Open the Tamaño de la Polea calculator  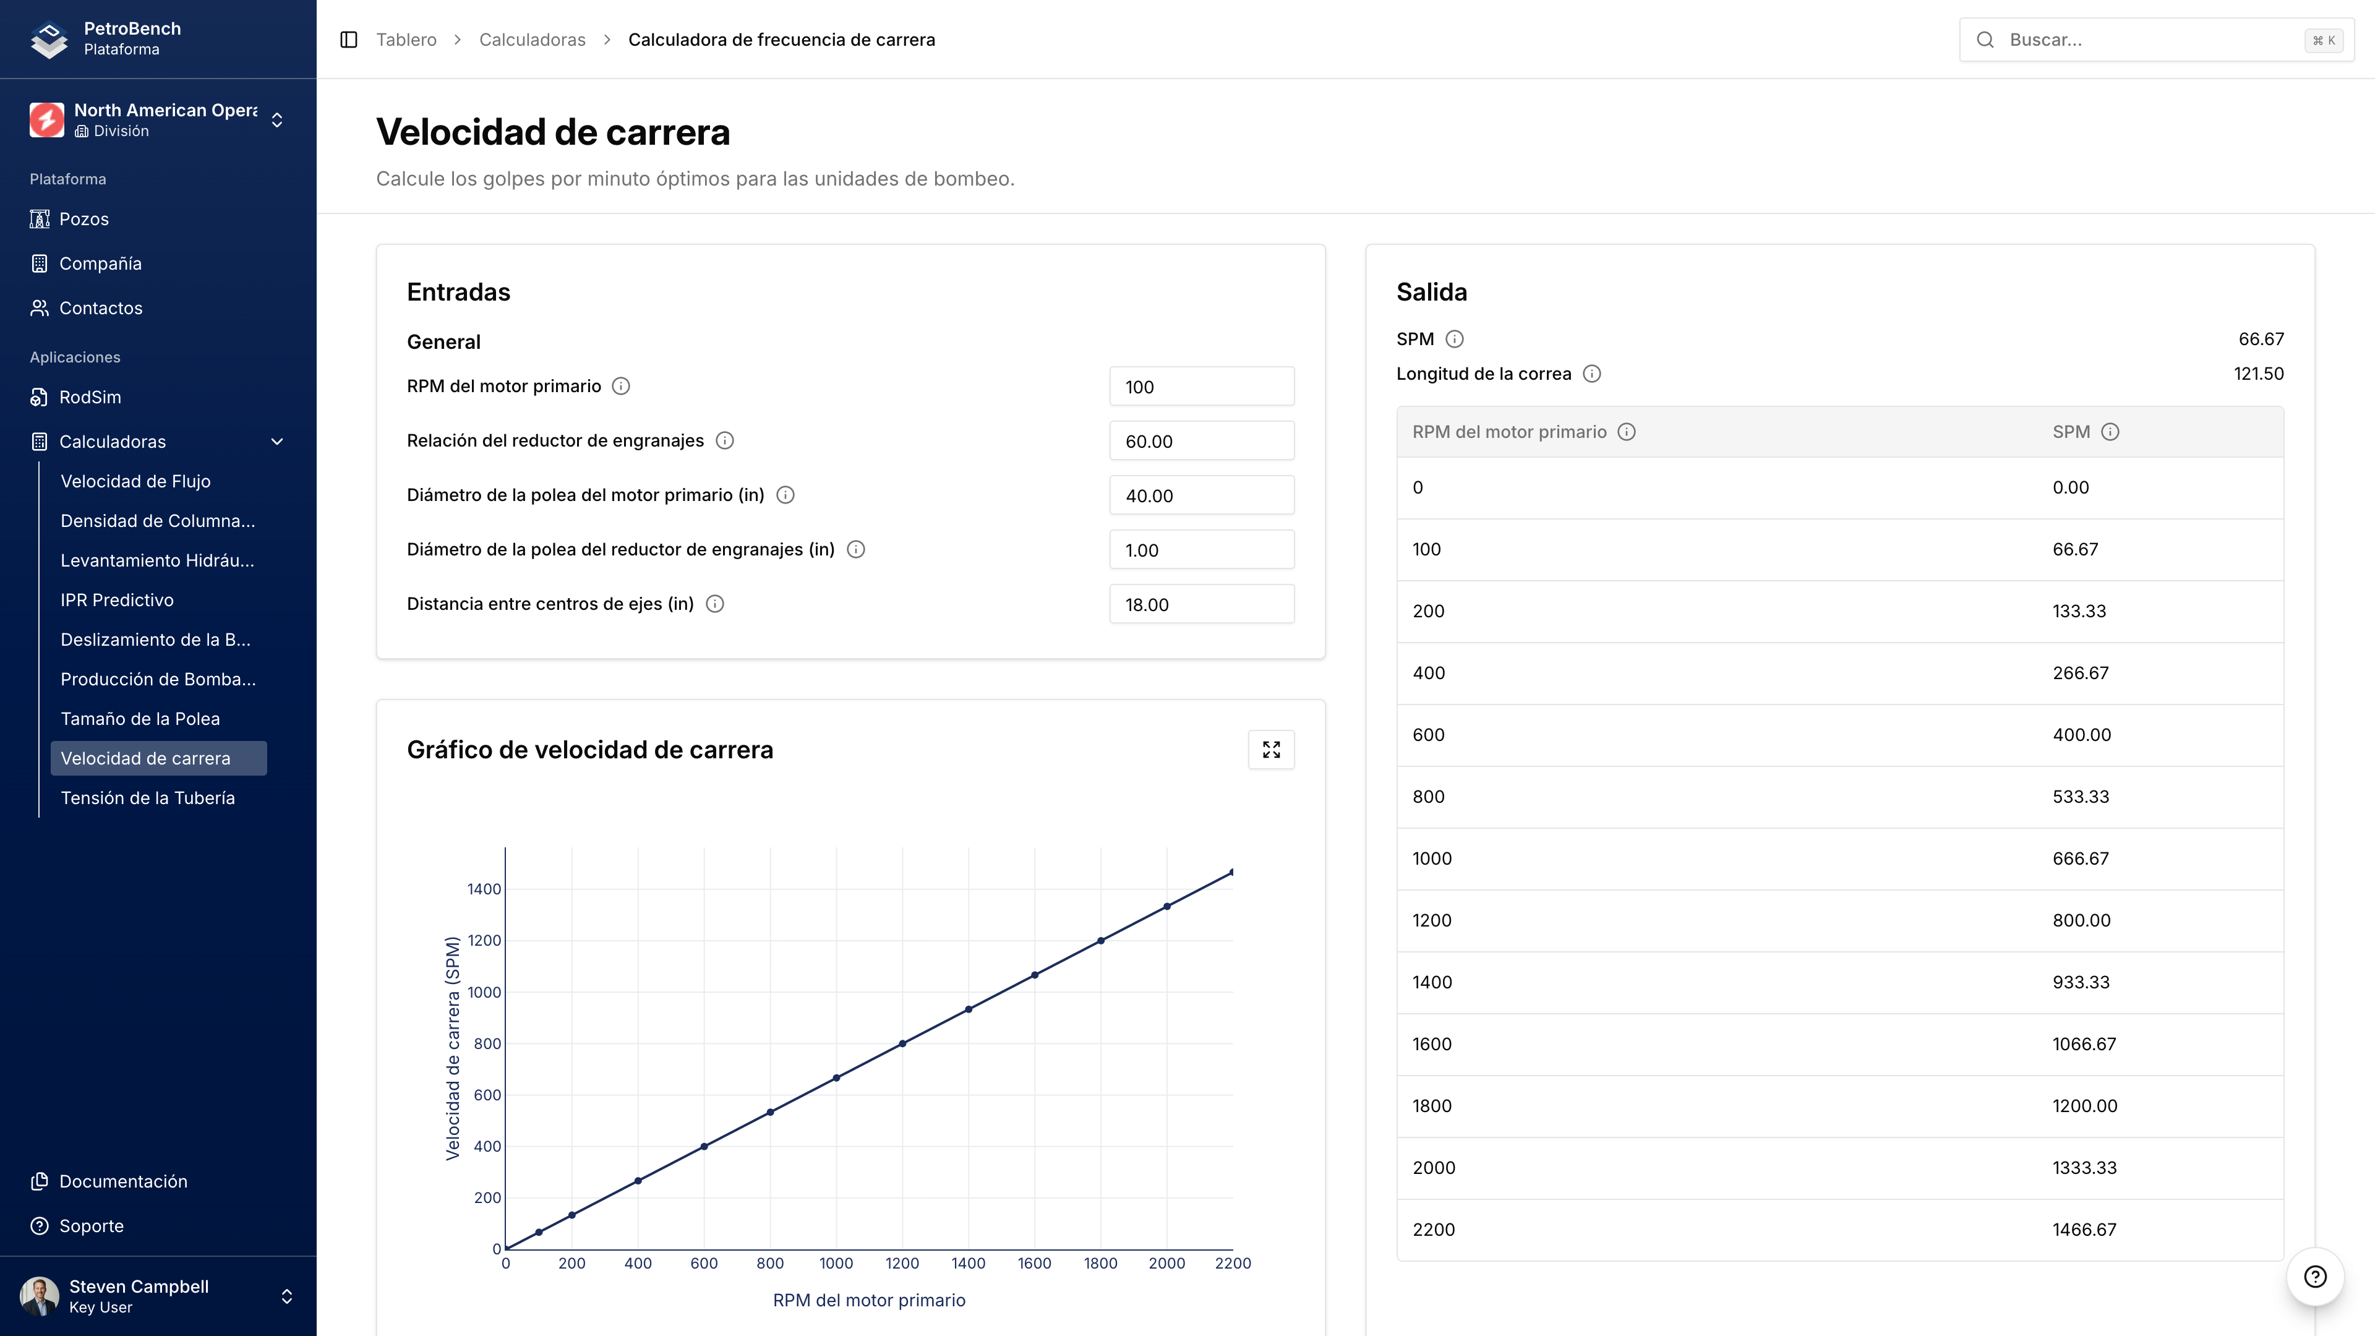click(139, 718)
